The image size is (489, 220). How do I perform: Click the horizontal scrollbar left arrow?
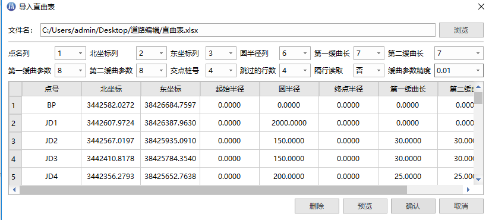pyautogui.click(x=14, y=190)
